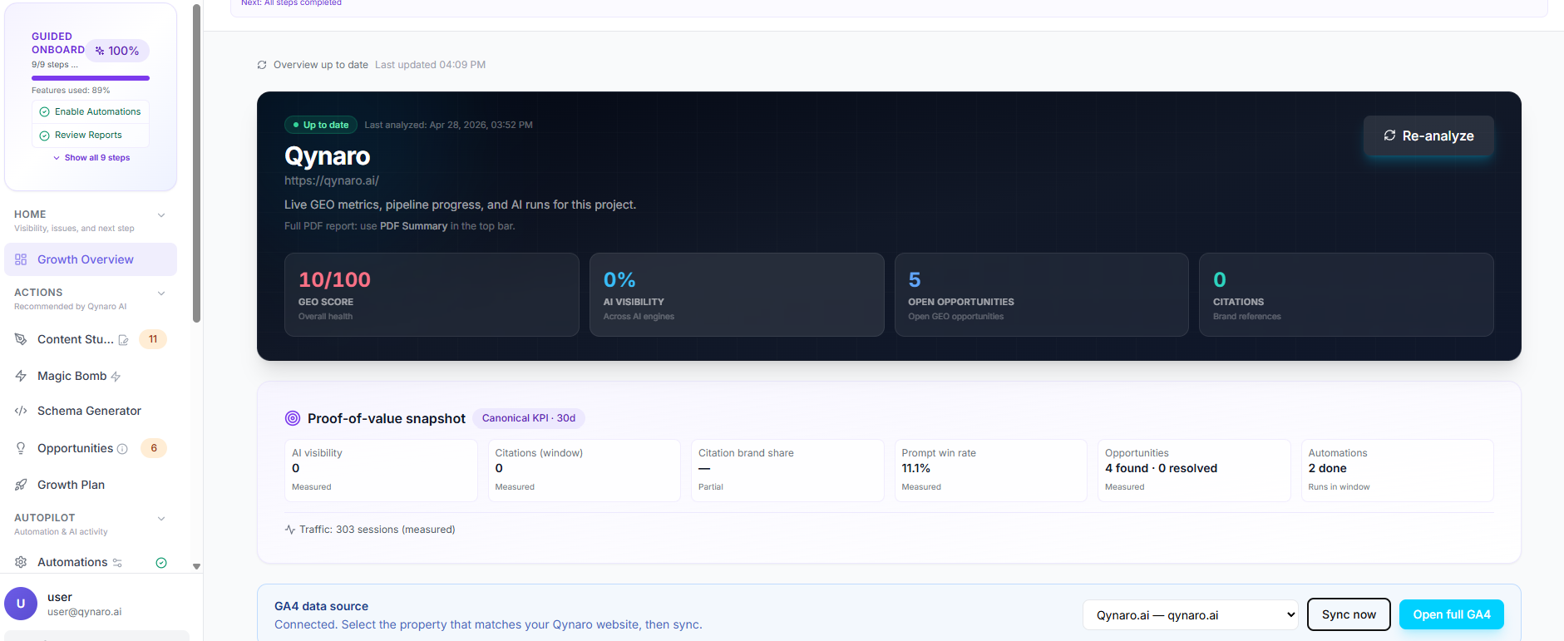Screen dimensions: 1564x641
Task: Click the onboarding purple progress bar
Action: (91, 78)
